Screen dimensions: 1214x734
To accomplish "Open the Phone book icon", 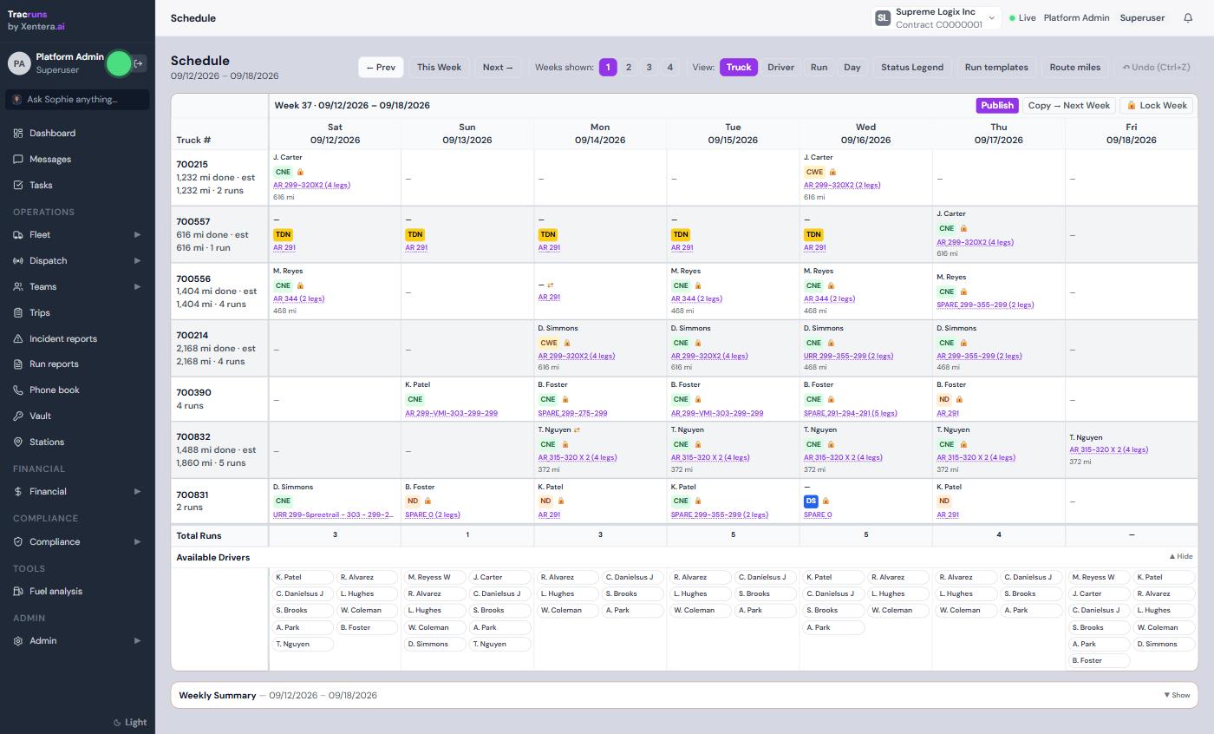I will click(18, 390).
